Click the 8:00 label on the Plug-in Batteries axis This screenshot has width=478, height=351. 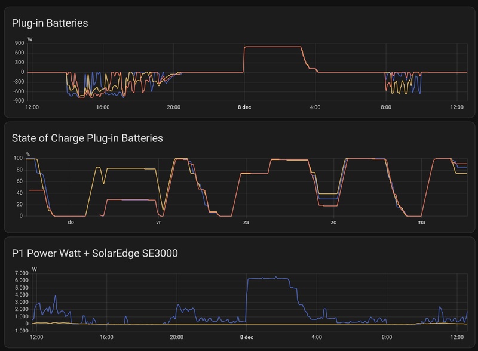[386, 107]
